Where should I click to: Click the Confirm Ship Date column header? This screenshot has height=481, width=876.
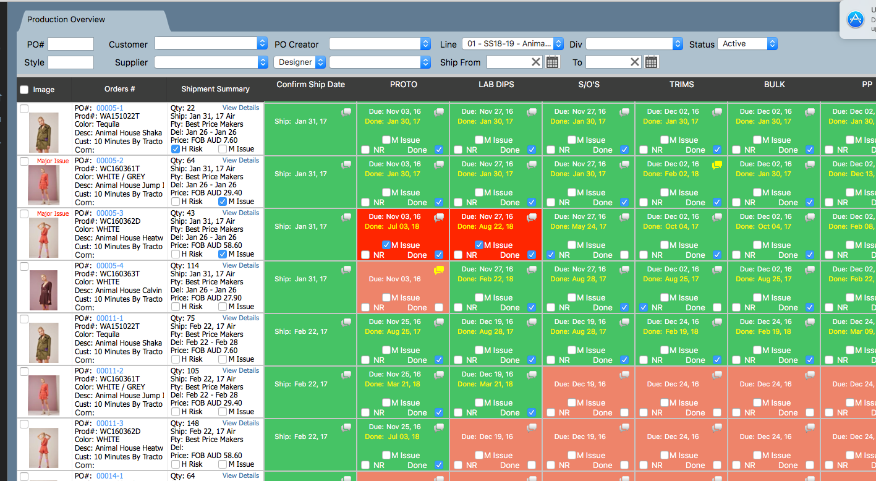311,84
